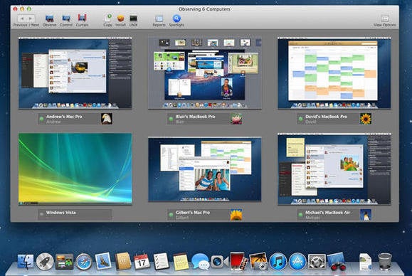Open the App Store in Dock

point(297,262)
